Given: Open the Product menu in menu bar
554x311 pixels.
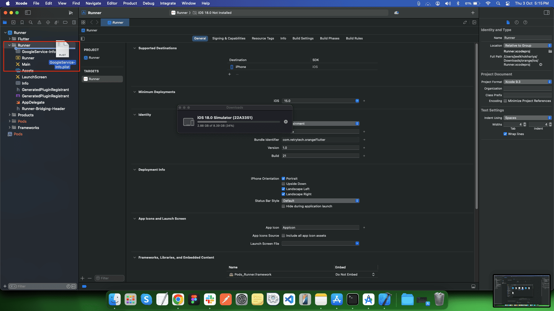Looking at the screenshot, I should [x=130, y=3].
